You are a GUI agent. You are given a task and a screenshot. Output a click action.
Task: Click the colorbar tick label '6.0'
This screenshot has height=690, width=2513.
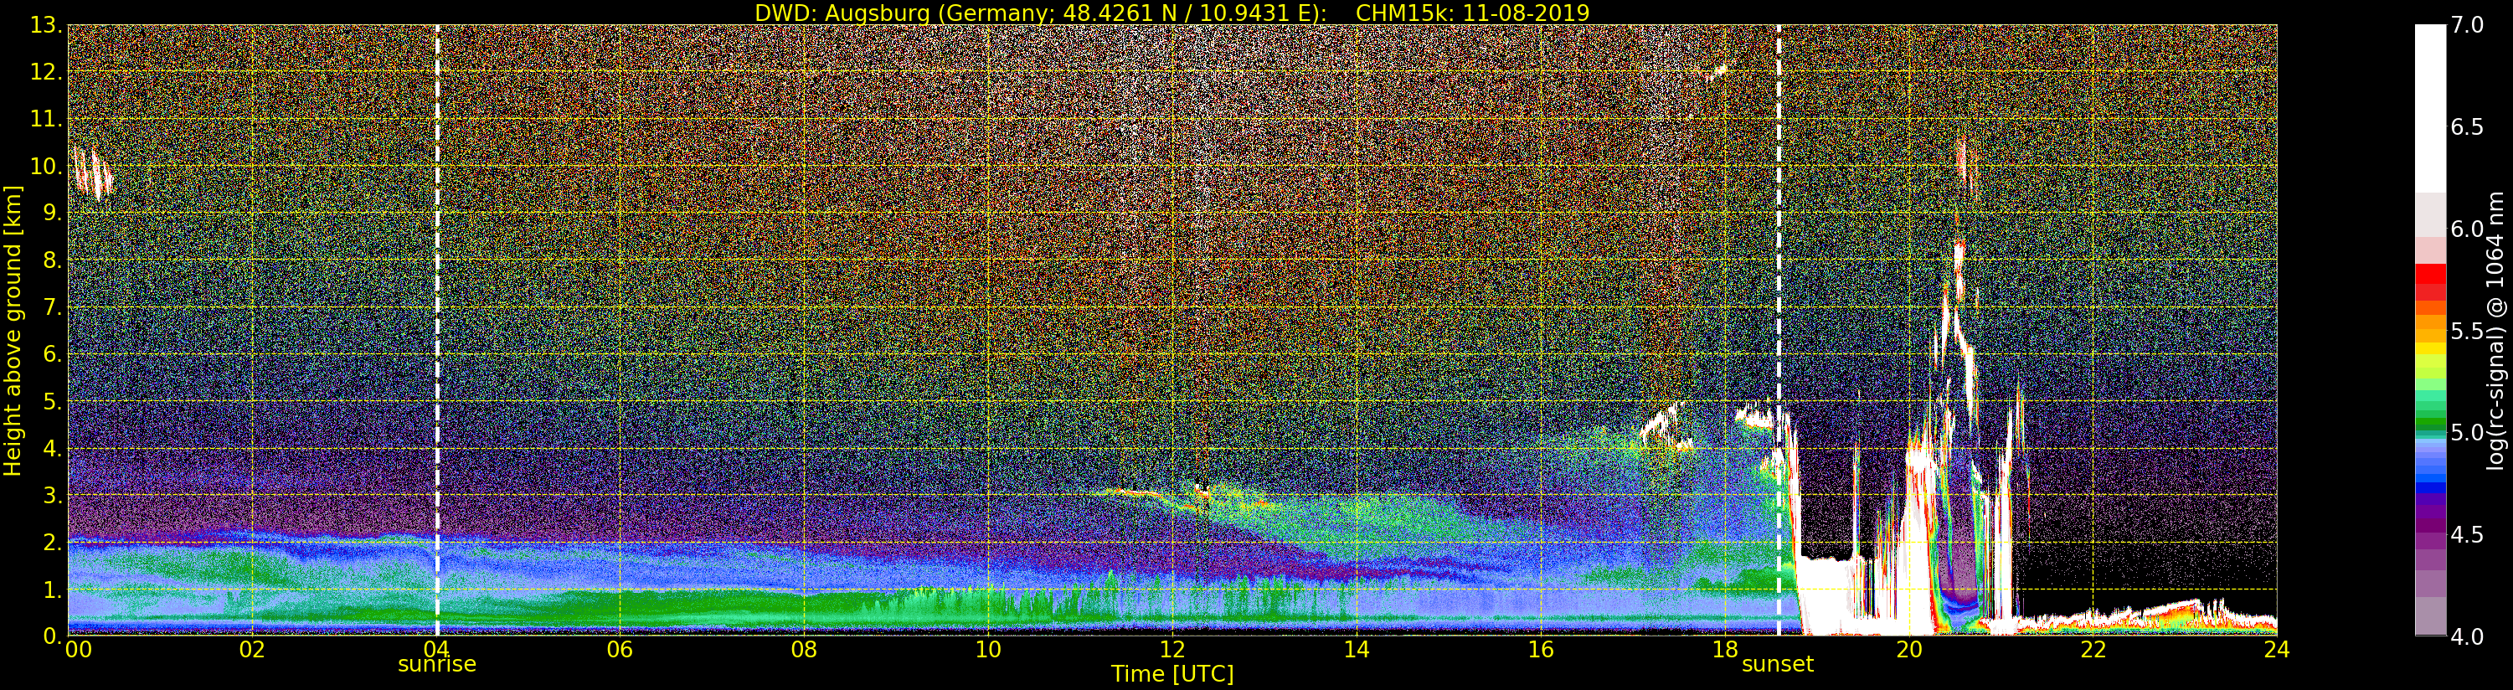2467,229
